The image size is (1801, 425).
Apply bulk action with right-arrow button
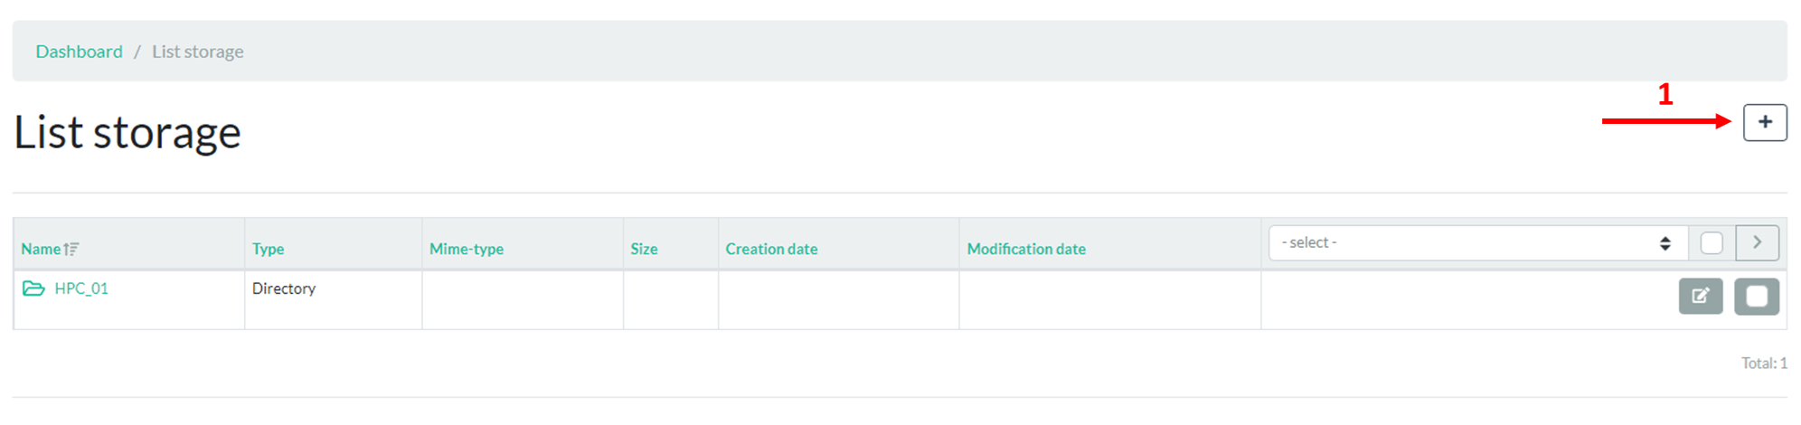click(x=1757, y=242)
